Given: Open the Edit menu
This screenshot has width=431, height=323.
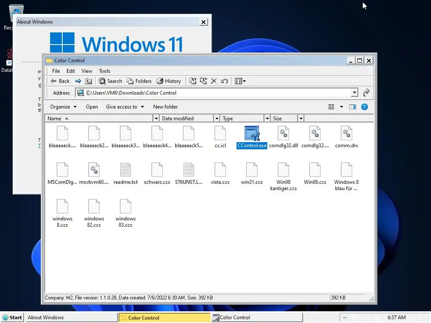Looking at the screenshot, I should click(x=71, y=71).
